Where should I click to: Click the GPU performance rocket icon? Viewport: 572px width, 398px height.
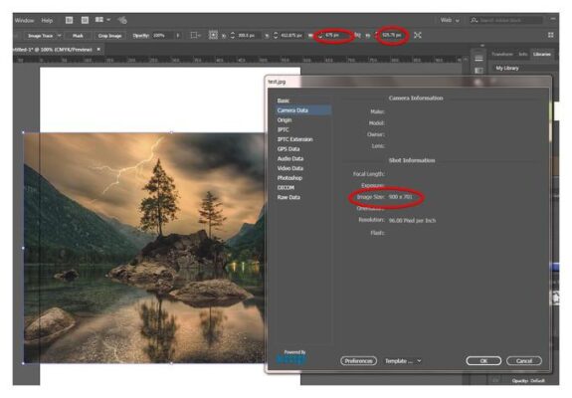pyautogui.click(x=122, y=20)
